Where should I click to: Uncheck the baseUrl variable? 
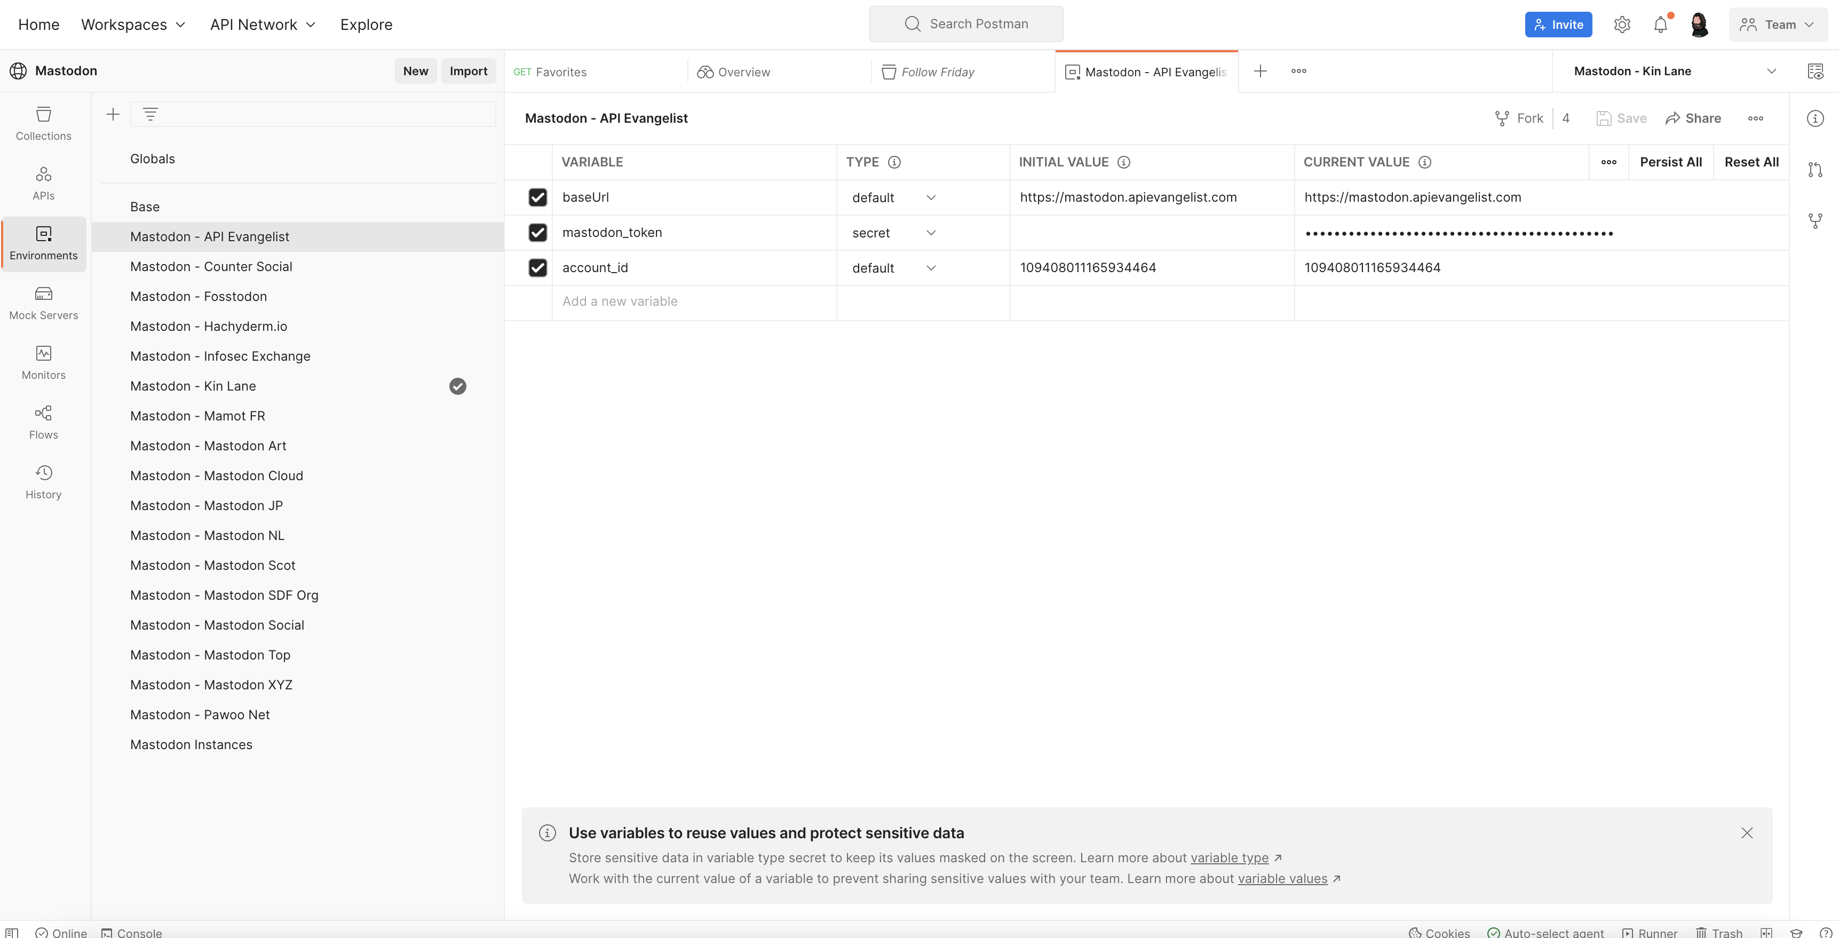537,197
